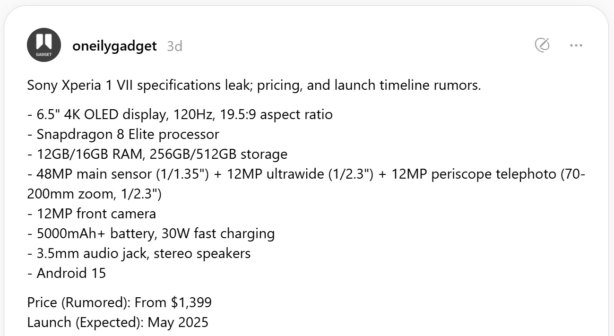
Task: Select the Android 15 line
Action: (66, 273)
